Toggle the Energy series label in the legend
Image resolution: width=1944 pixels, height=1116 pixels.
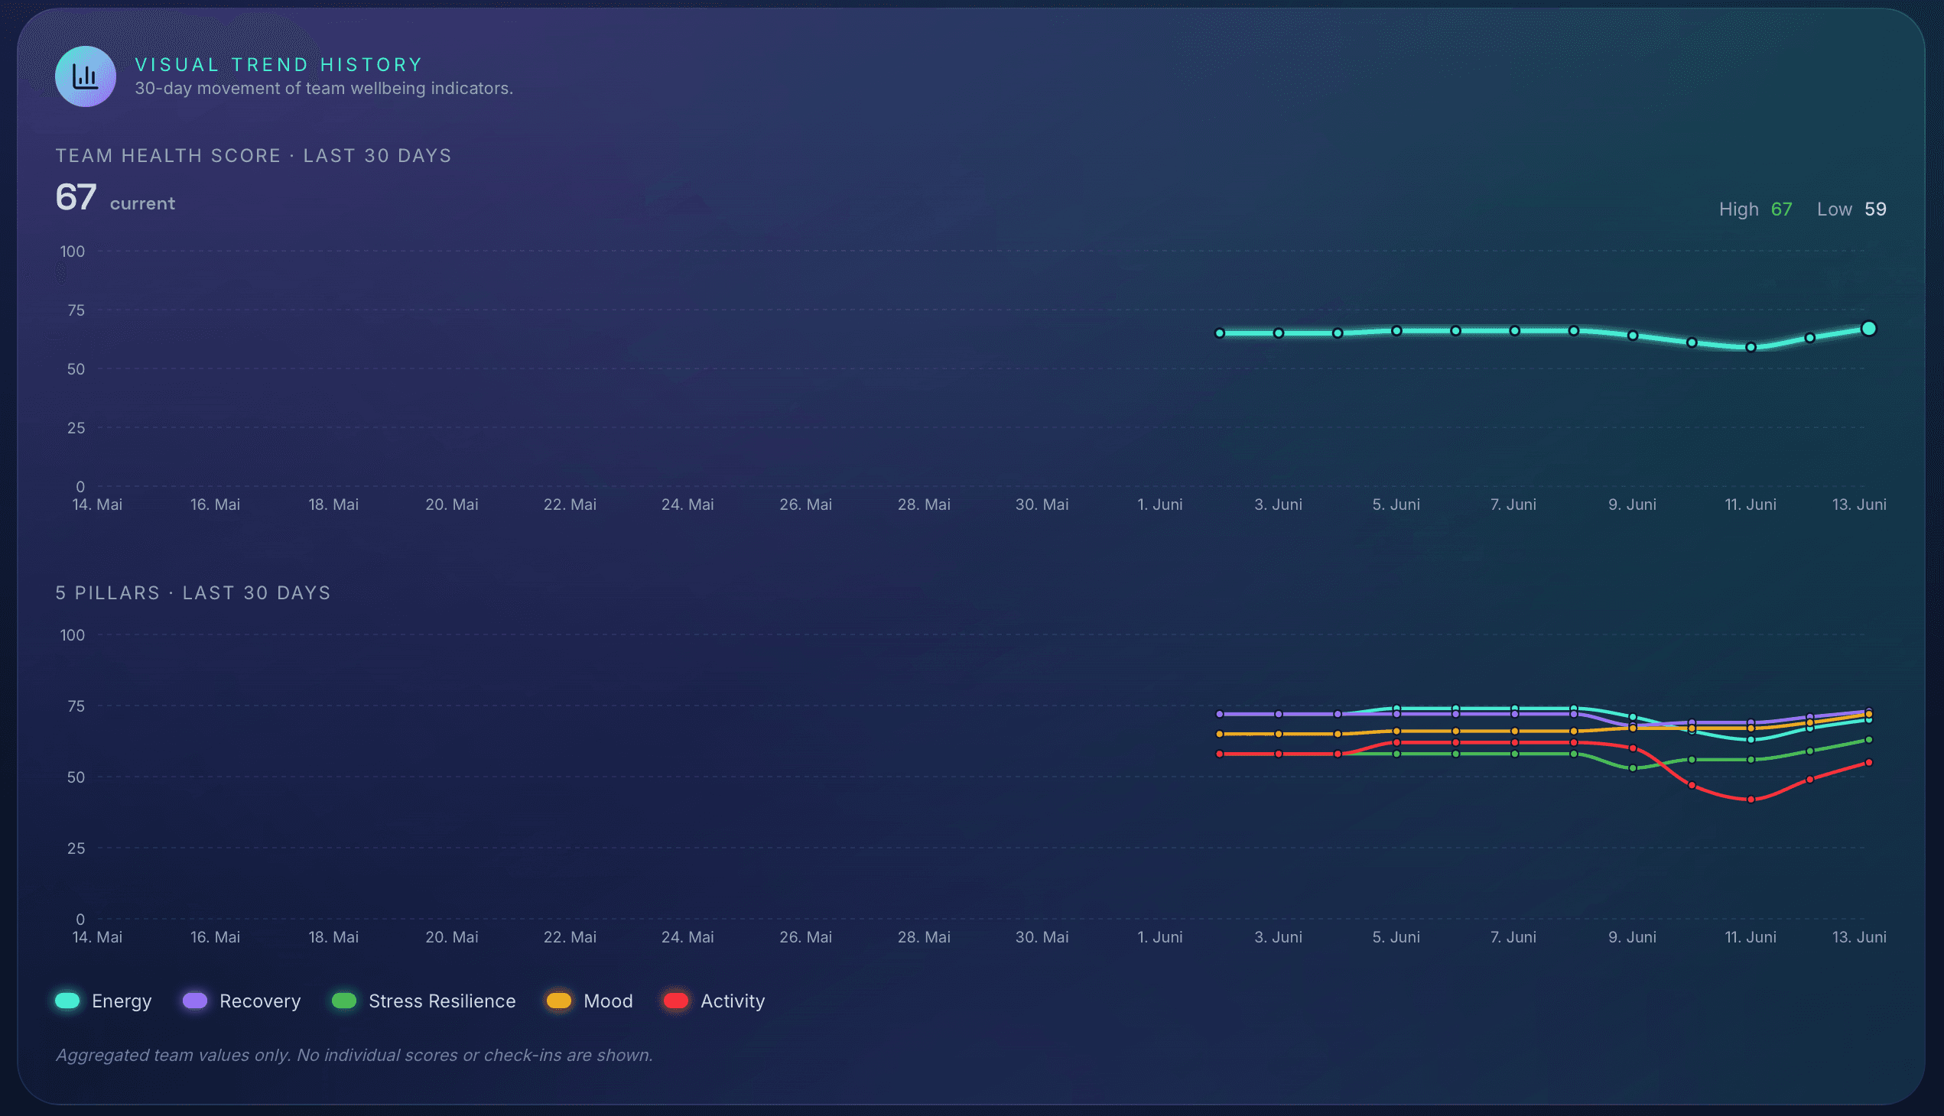click(x=122, y=1001)
